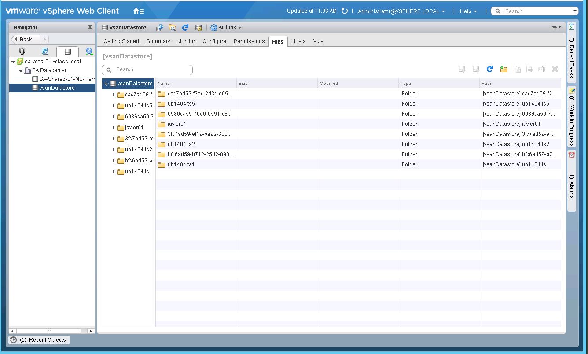Image resolution: width=588 pixels, height=354 pixels.
Task: Refresh the file listing with the blue refresh icon
Action: 489,69
